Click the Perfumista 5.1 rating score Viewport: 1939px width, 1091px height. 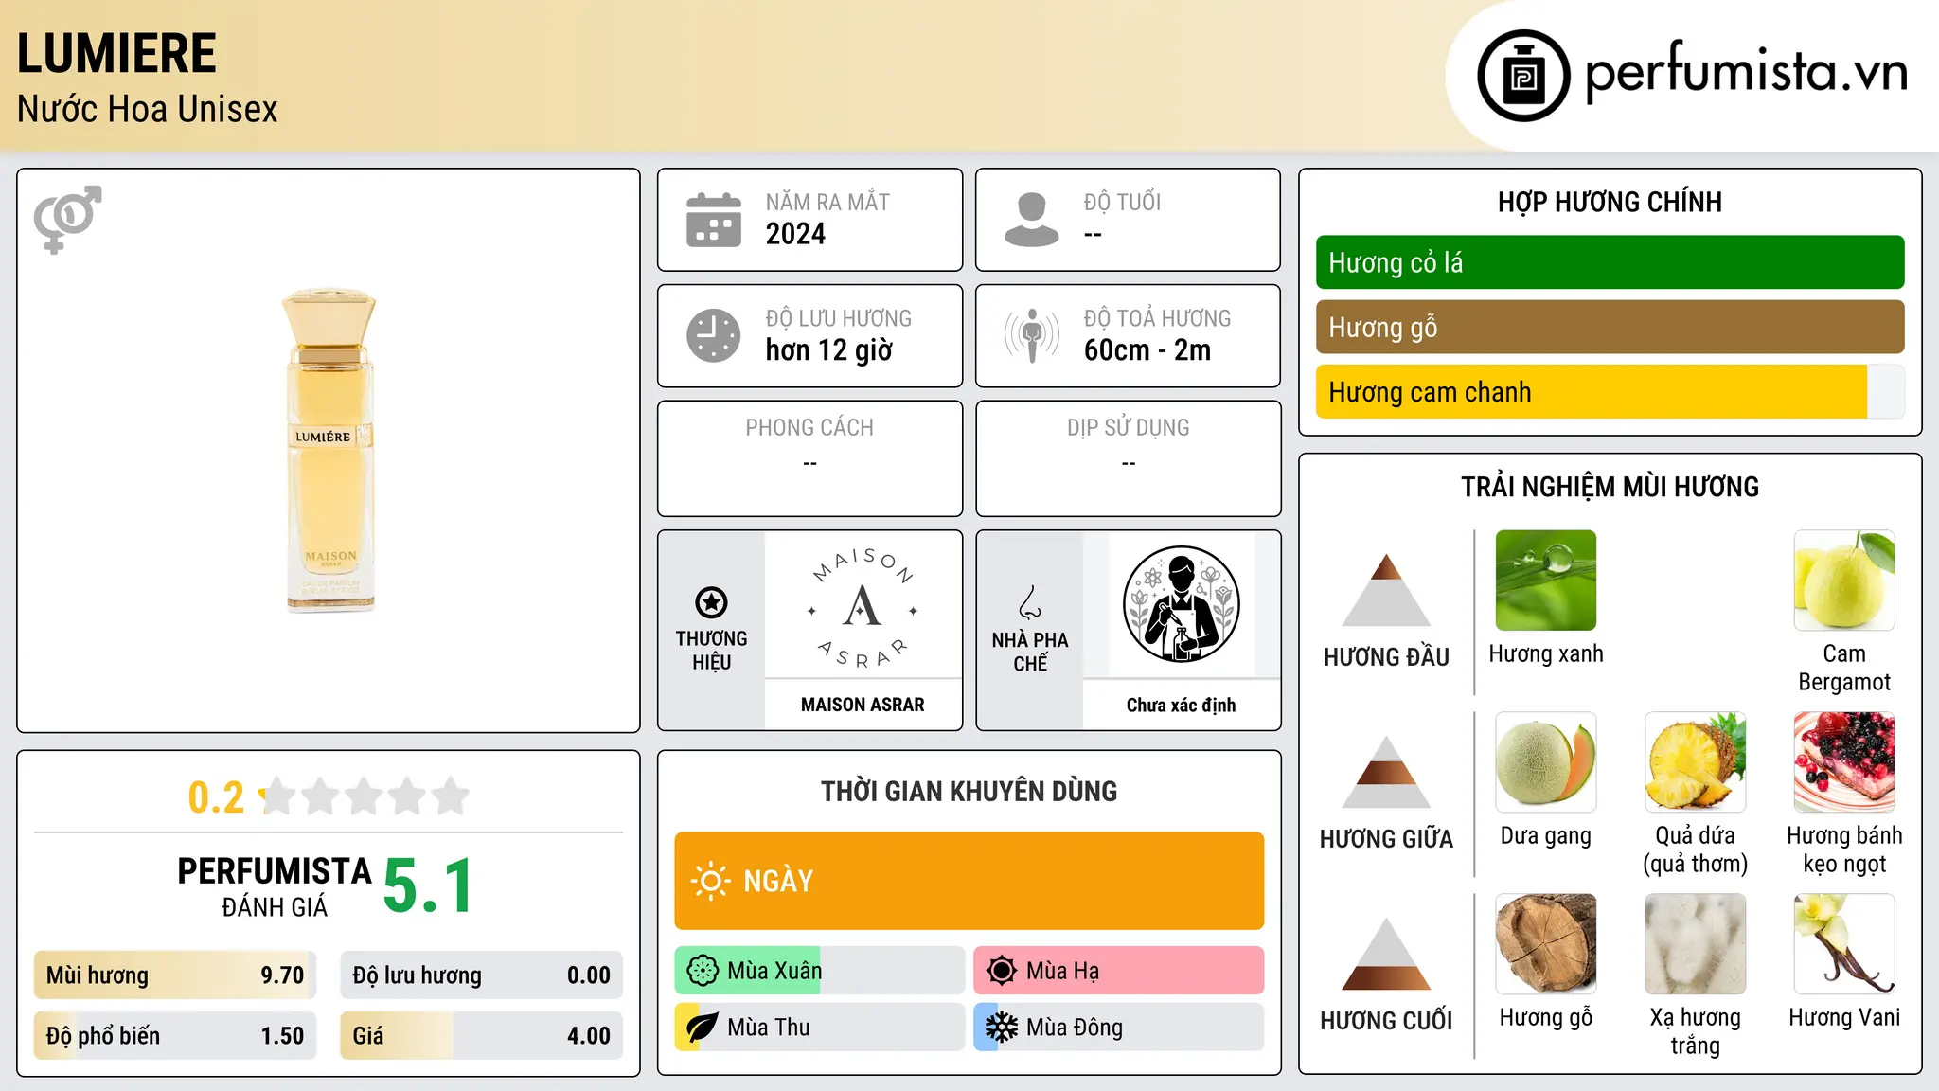pos(428,886)
